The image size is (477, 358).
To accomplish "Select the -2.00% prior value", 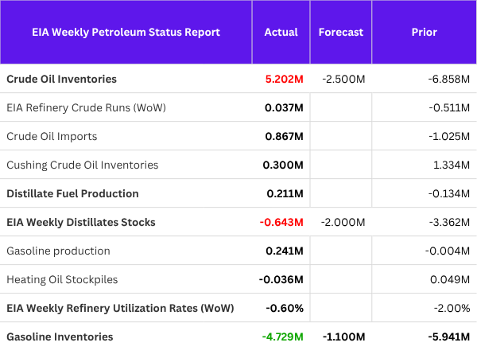I will tap(452, 308).
